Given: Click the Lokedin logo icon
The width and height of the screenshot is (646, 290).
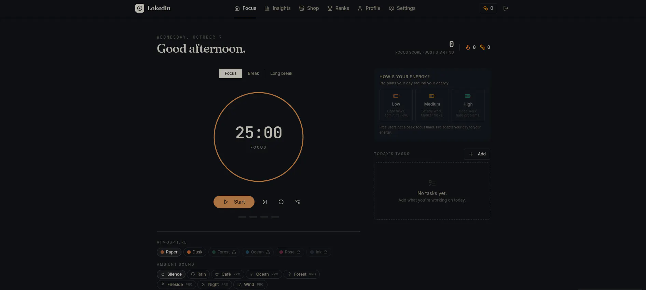Looking at the screenshot, I should [x=140, y=8].
